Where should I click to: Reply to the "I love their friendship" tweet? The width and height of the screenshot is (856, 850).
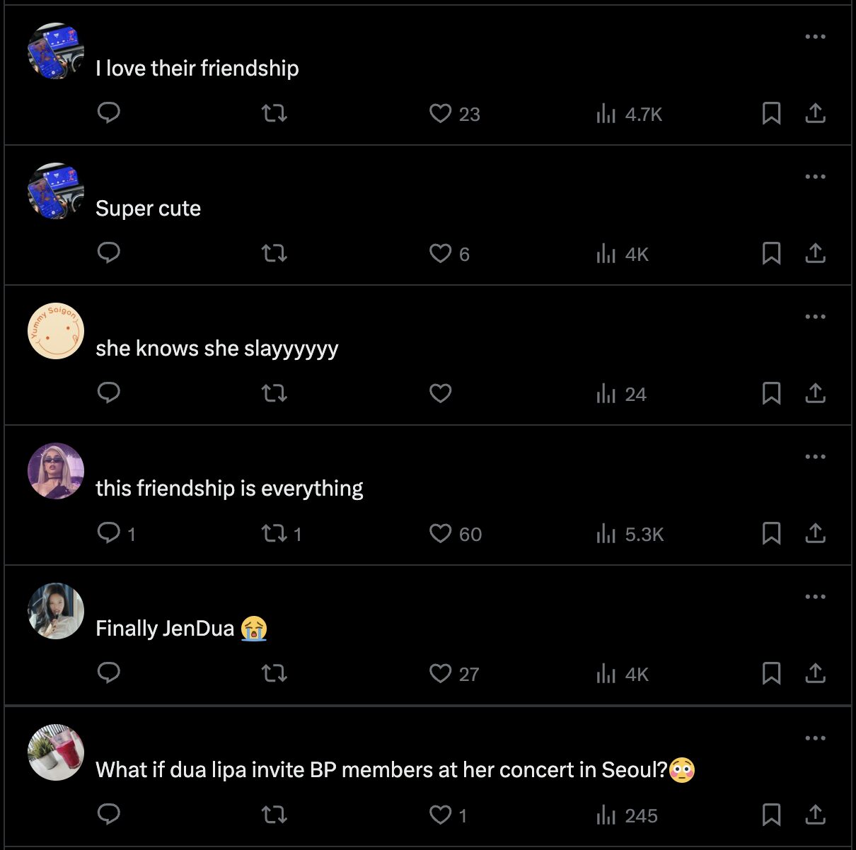[109, 113]
